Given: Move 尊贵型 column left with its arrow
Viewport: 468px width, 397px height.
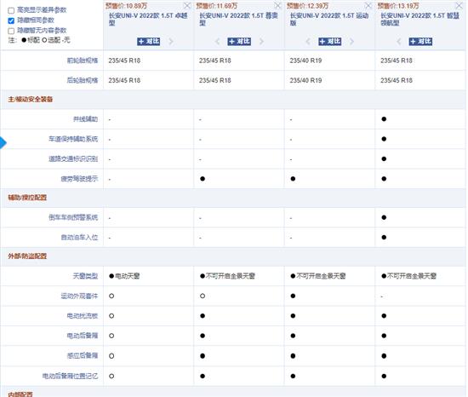Looking at the screenshot, I should click(217, 41).
